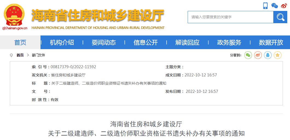Open the 政务服务 navigation menu

coord(229,42)
